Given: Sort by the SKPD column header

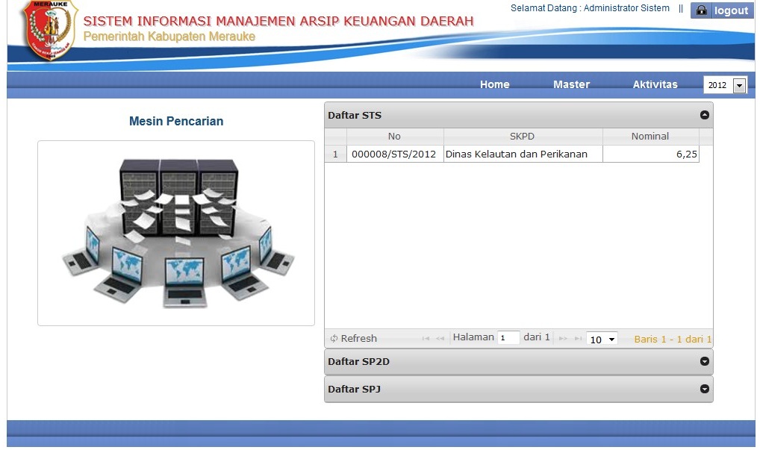Looking at the screenshot, I should [x=522, y=137].
